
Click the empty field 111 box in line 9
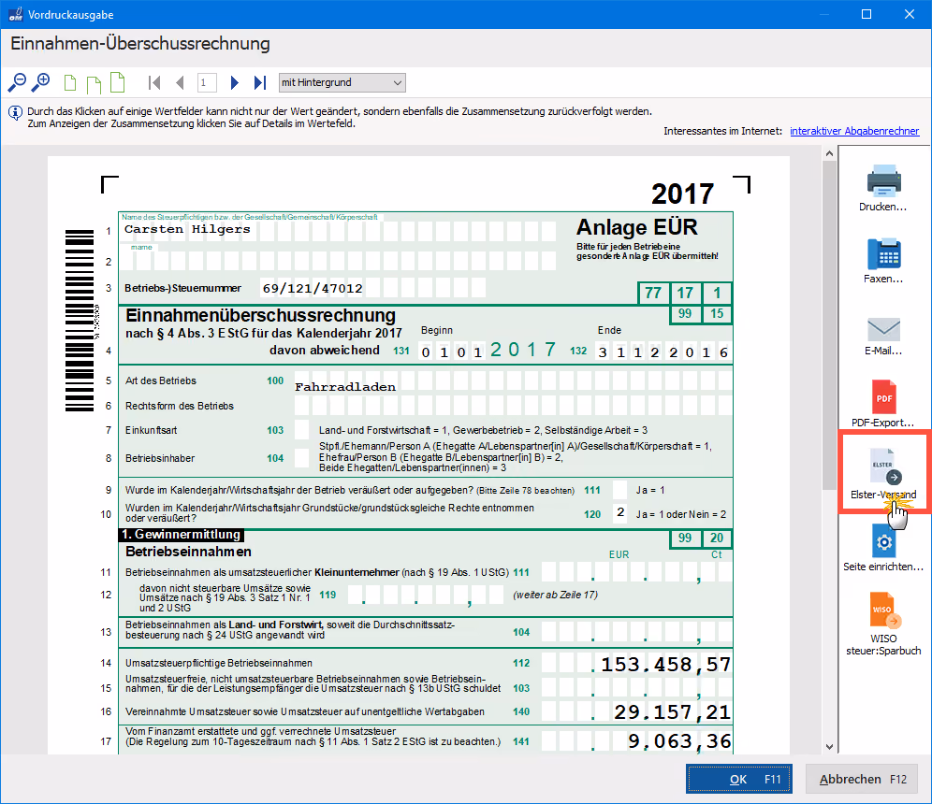pos(620,490)
